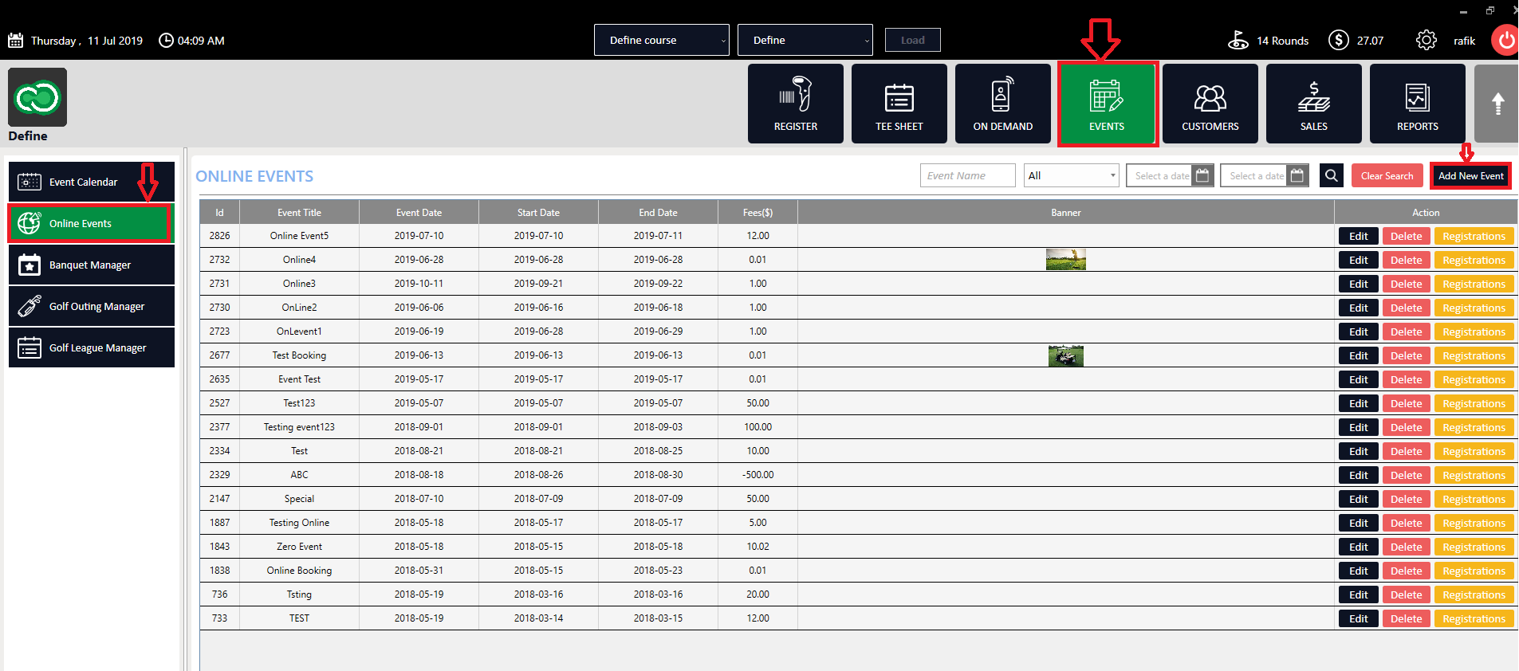
Task: Edit the Online Event5 row
Action: [x=1359, y=236]
